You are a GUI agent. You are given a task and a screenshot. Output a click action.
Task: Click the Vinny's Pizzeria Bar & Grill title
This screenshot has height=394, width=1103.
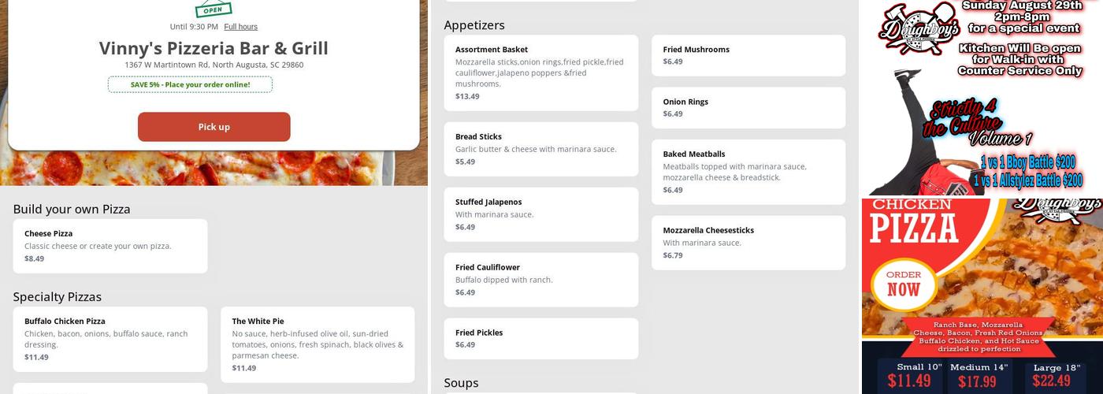click(214, 48)
